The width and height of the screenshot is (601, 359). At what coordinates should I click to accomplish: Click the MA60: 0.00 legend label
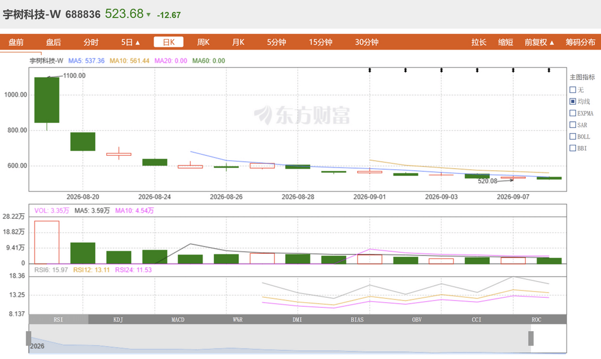[x=209, y=61]
